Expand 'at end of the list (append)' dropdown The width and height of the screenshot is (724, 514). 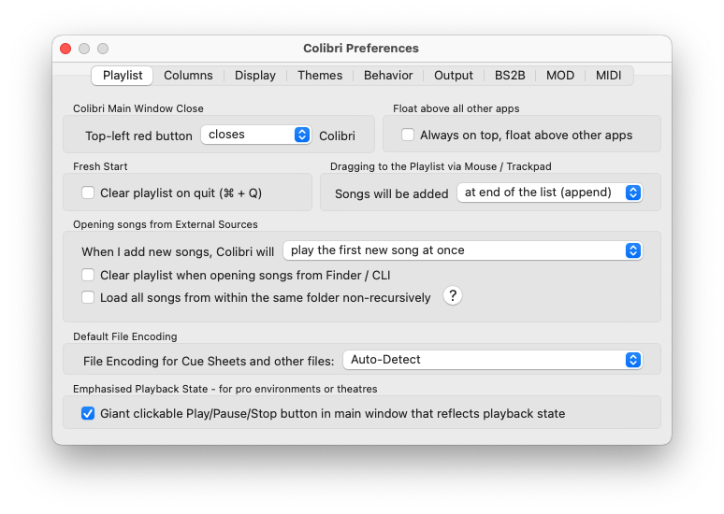click(x=549, y=193)
